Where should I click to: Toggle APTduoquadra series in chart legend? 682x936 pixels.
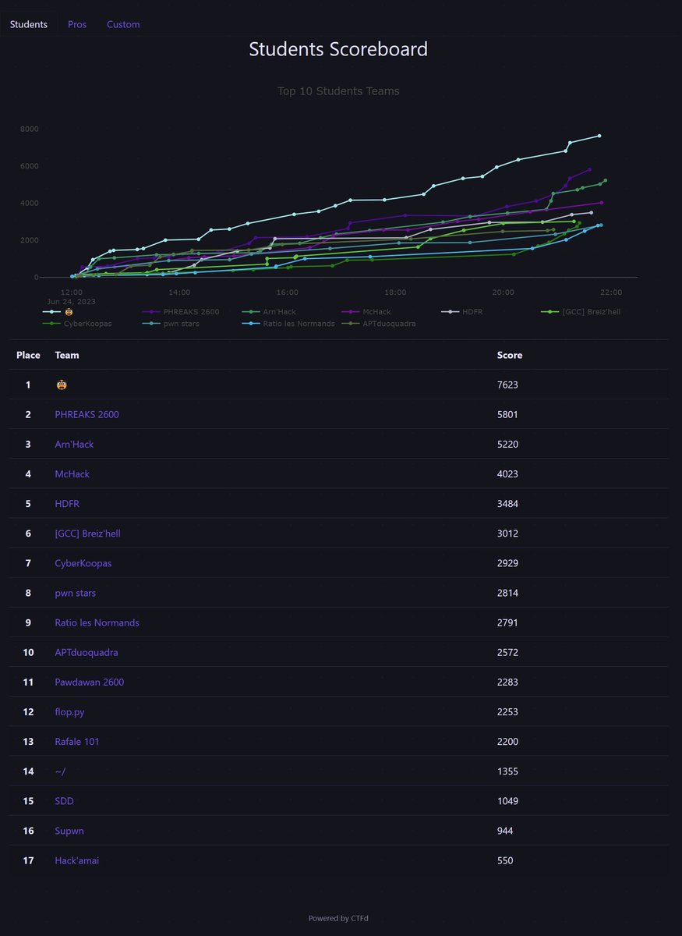[x=378, y=323]
